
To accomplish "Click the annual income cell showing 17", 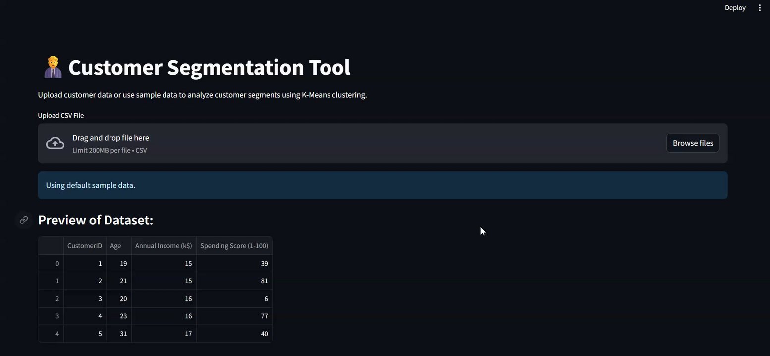I will (x=164, y=334).
